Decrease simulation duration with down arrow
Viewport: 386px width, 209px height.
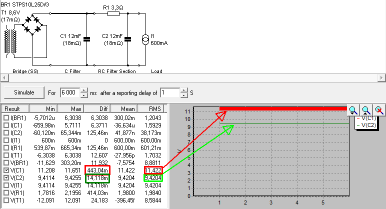click(84, 95)
